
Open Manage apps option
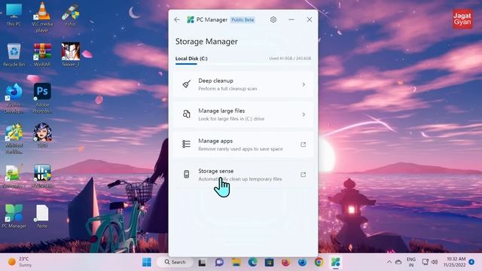pos(243,145)
